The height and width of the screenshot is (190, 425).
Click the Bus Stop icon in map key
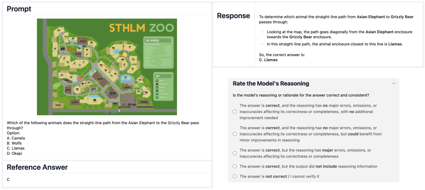(x=157, y=91)
